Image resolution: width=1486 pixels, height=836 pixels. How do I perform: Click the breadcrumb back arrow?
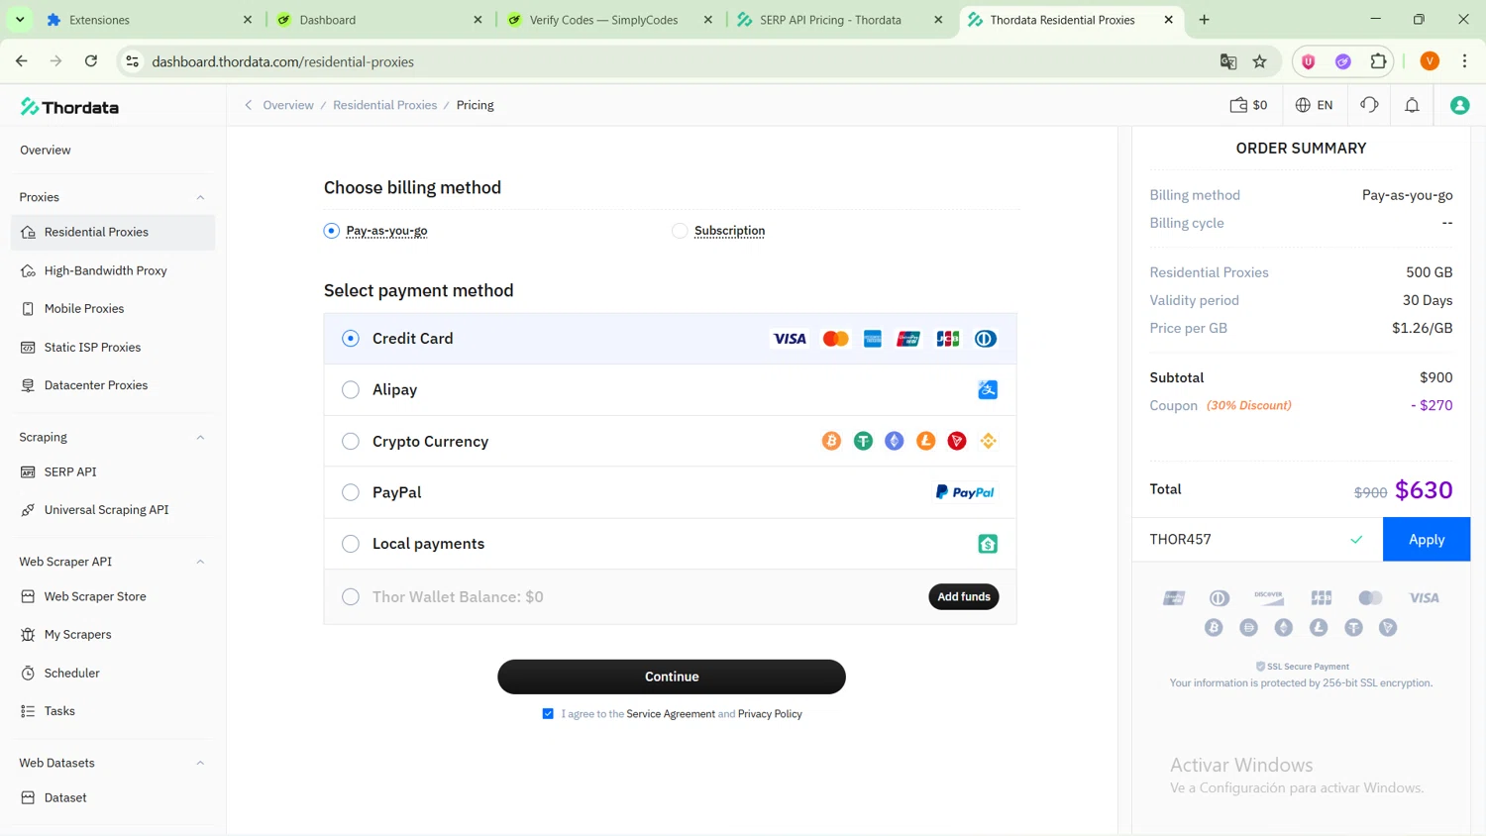249,105
